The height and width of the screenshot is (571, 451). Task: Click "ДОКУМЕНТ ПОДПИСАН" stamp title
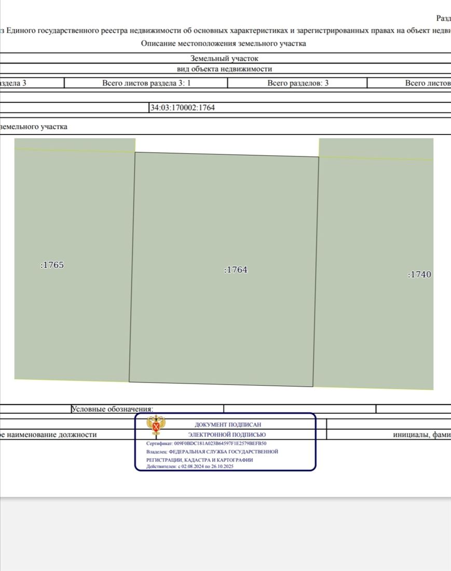(228, 425)
